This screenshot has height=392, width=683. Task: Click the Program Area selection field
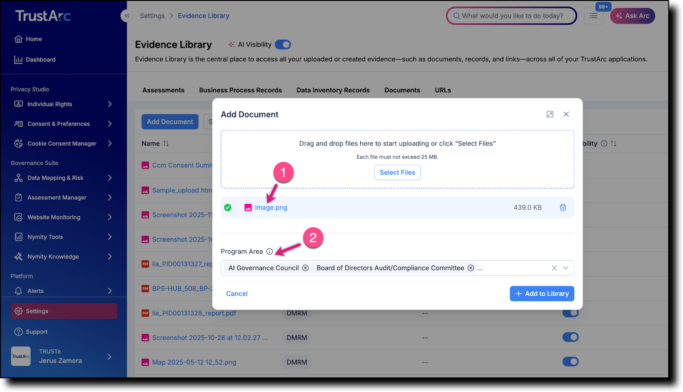click(397, 268)
